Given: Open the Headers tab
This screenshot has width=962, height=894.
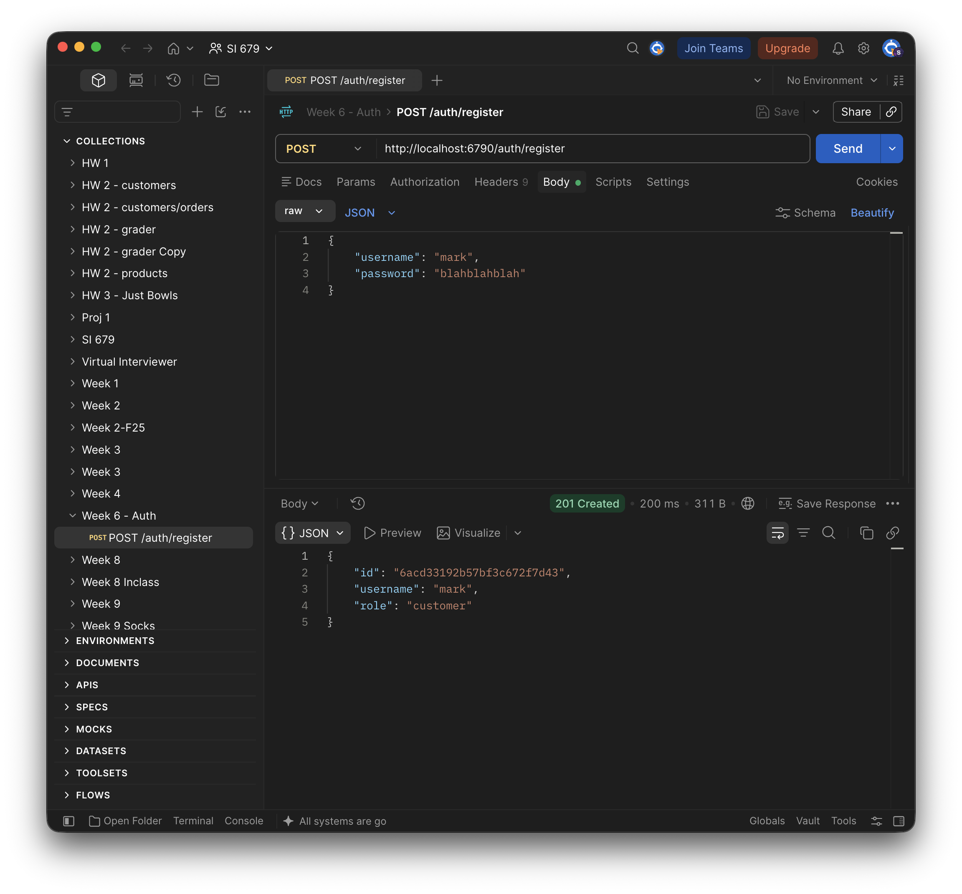Looking at the screenshot, I should pyautogui.click(x=501, y=182).
